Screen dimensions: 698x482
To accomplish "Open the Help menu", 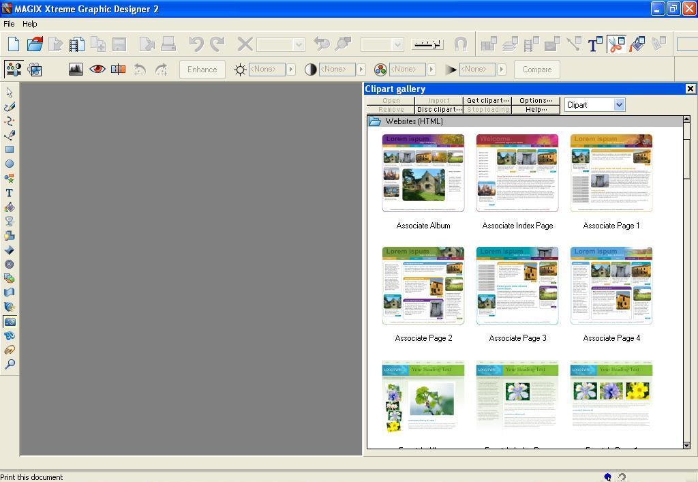I will coord(29,23).
